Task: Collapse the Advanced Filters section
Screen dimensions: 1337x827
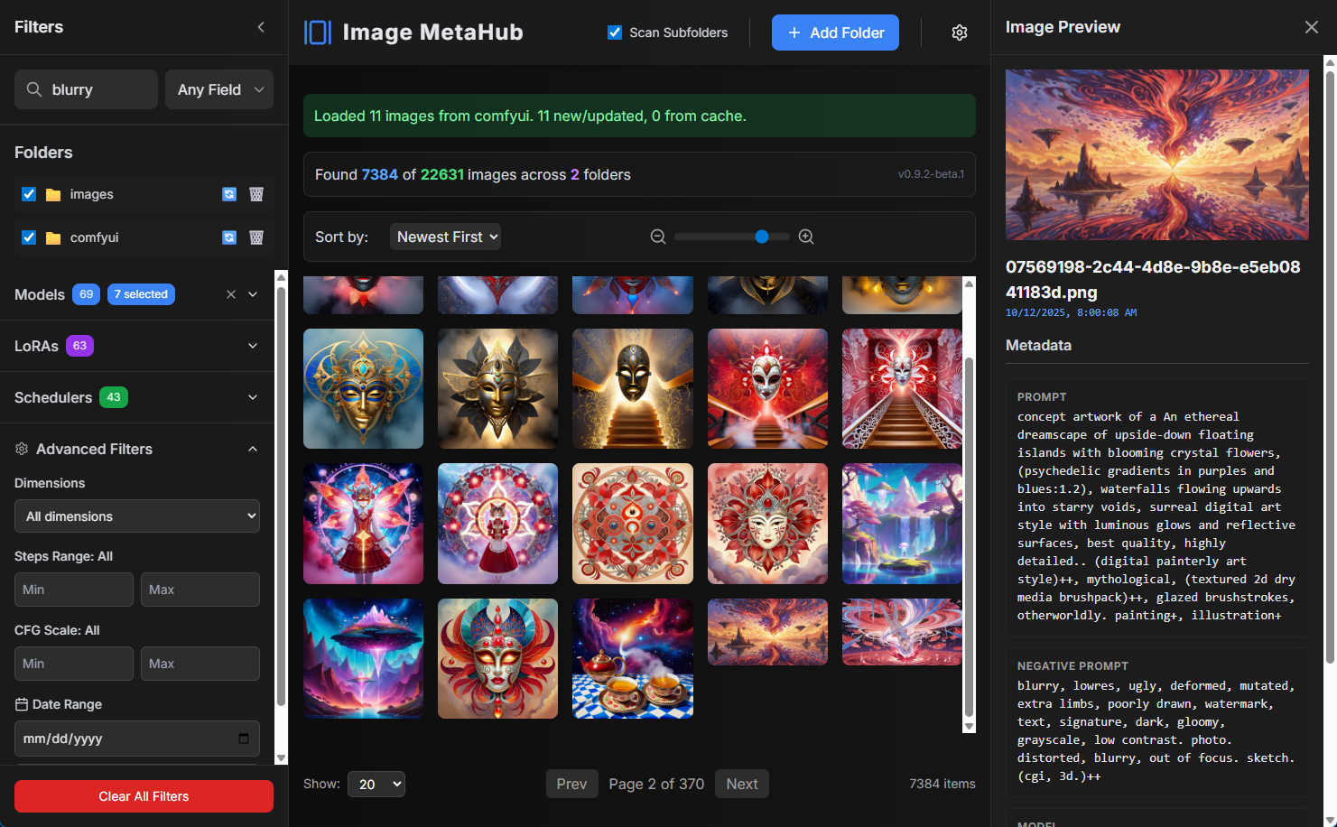Action: pyautogui.click(x=253, y=449)
